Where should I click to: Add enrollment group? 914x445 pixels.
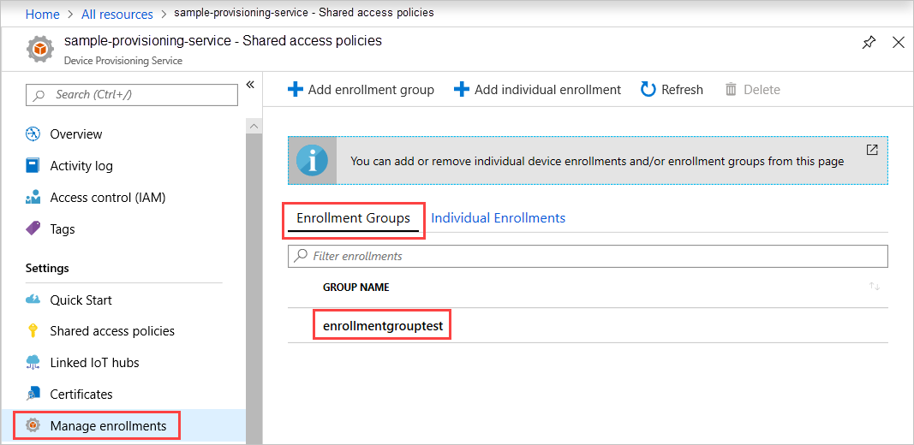point(361,90)
